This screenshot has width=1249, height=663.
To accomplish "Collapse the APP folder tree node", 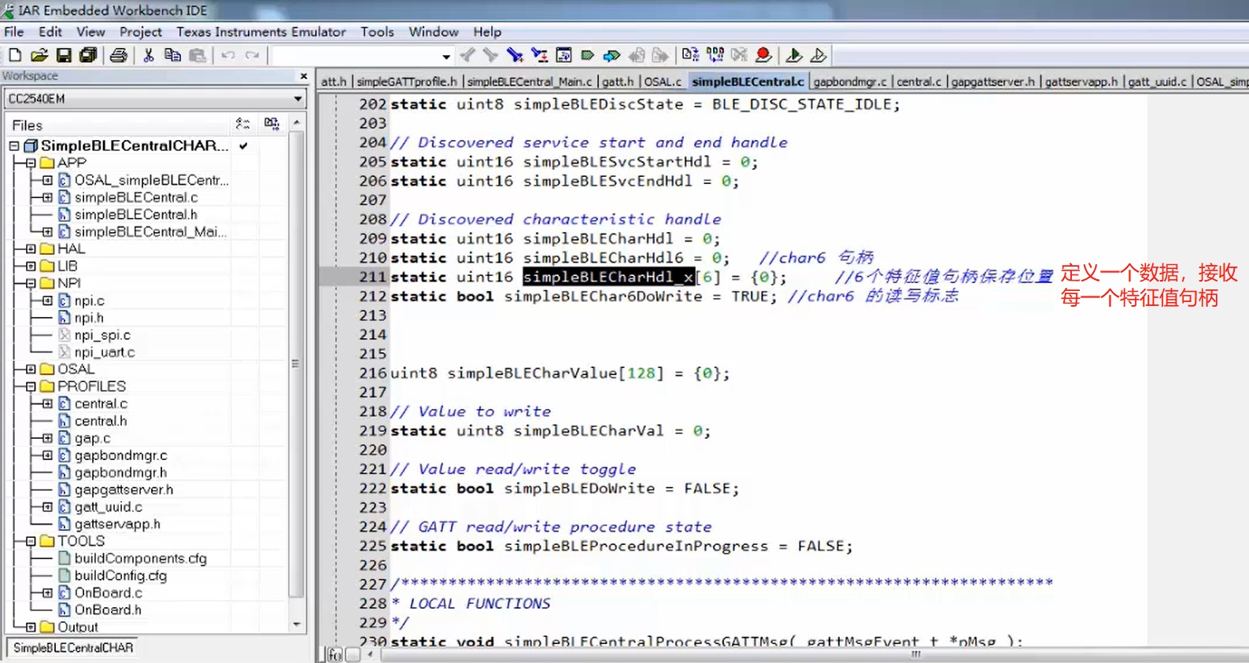I will tap(31, 163).
